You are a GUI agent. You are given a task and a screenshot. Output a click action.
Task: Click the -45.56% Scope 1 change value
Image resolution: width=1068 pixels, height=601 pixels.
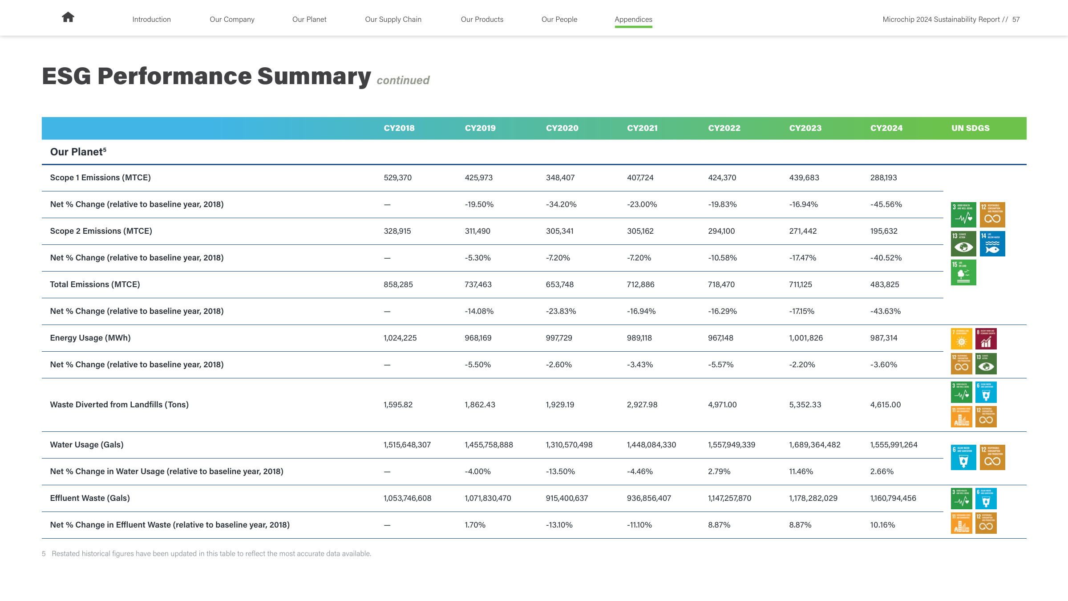tap(886, 204)
